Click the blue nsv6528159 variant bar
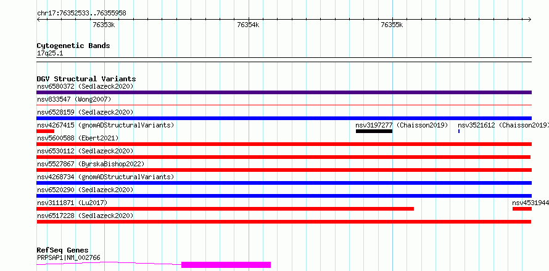 pos(284,118)
